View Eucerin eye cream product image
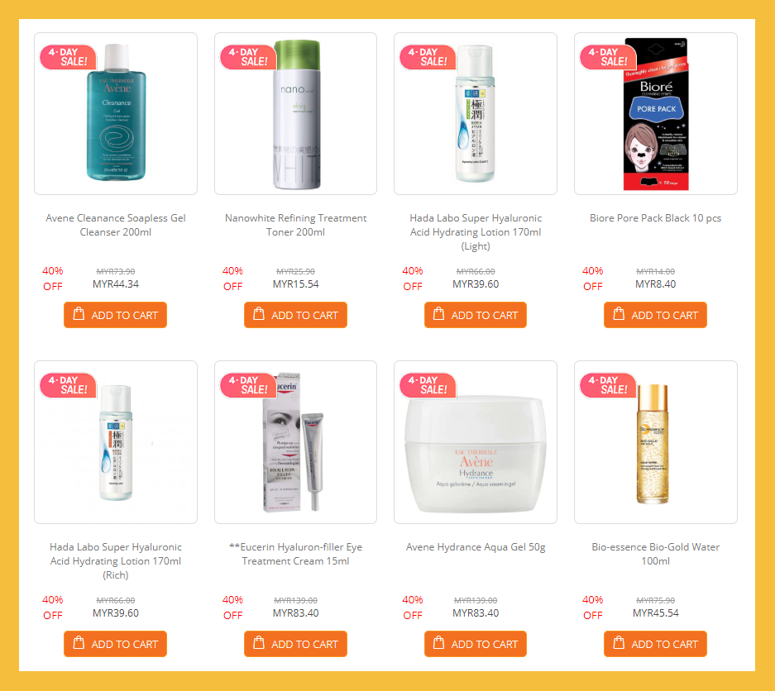Screen dimensions: 775x691 (295, 442)
